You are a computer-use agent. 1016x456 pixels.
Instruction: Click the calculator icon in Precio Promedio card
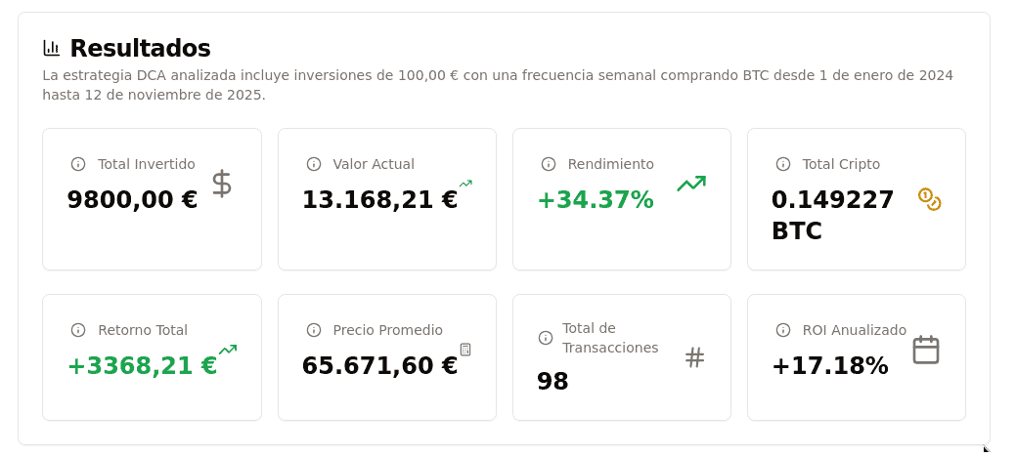[465, 350]
